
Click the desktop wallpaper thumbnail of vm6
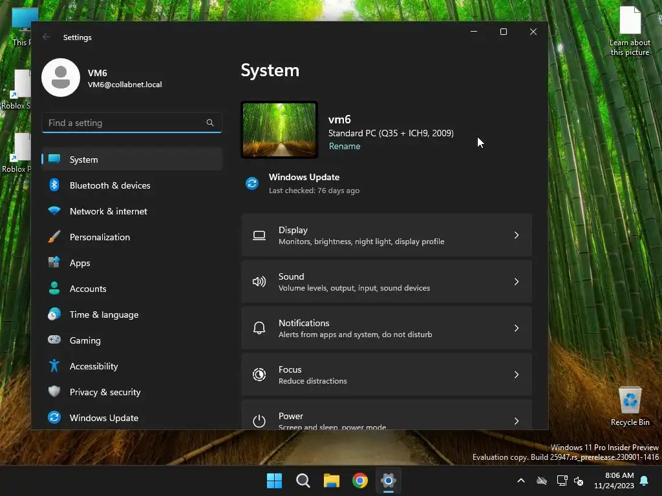point(279,130)
